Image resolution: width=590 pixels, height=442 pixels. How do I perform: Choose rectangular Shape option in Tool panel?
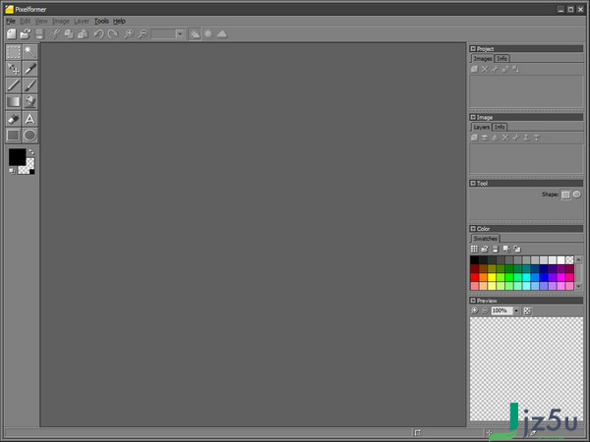(565, 194)
